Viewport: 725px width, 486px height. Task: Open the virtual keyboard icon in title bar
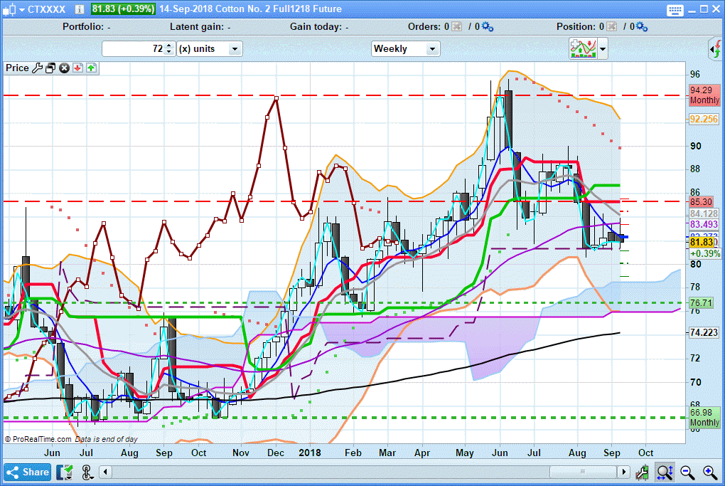(x=675, y=10)
